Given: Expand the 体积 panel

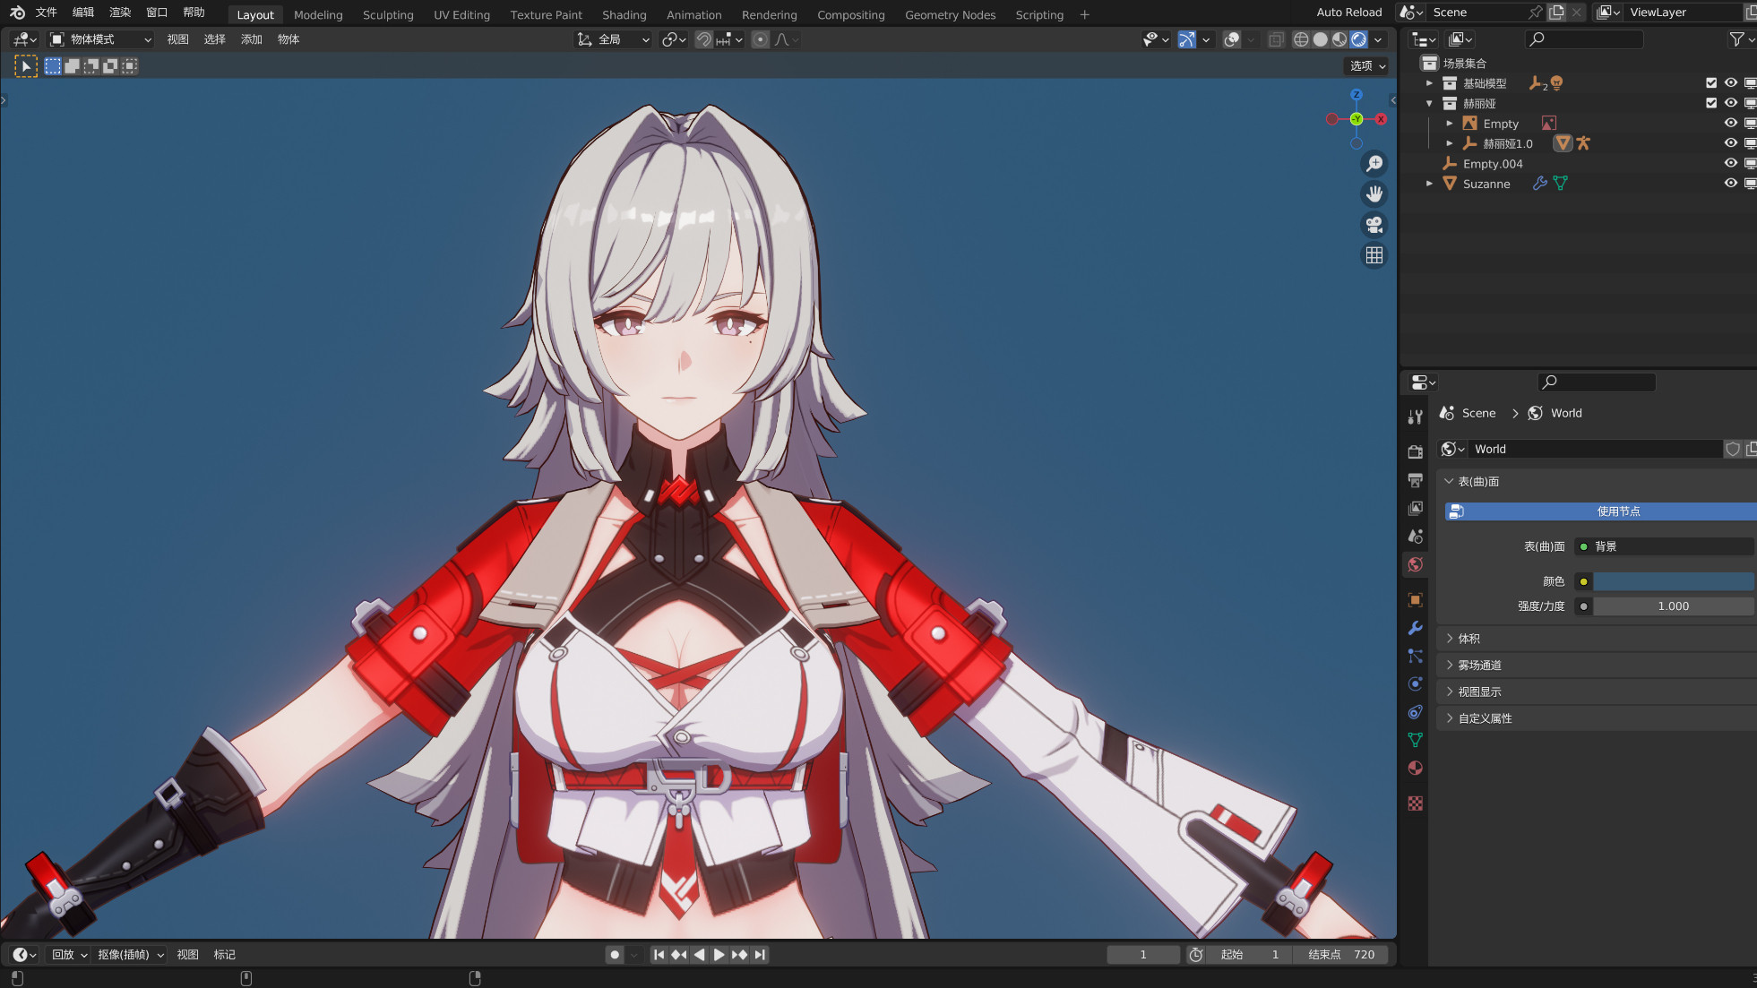Looking at the screenshot, I should click(1469, 639).
